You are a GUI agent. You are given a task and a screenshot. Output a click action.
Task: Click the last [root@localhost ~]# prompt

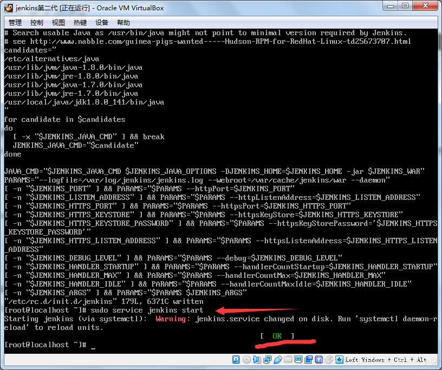tap(45, 345)
